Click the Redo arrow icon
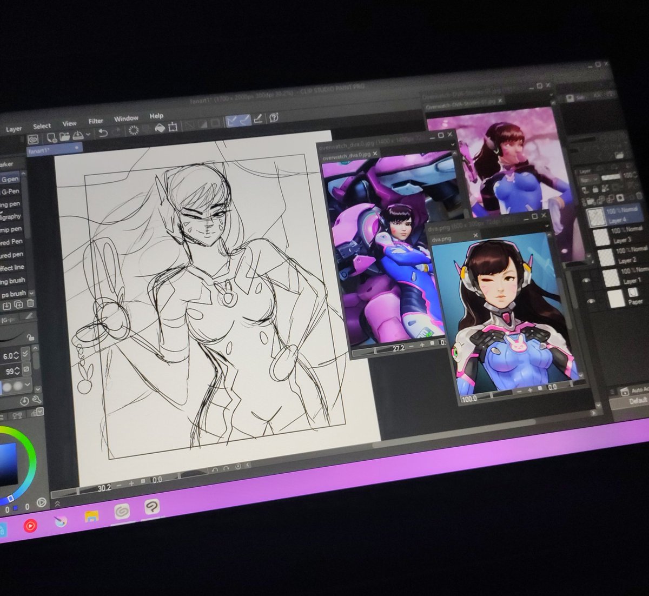This screenshot has width=649, height=596. coord(116,131)
